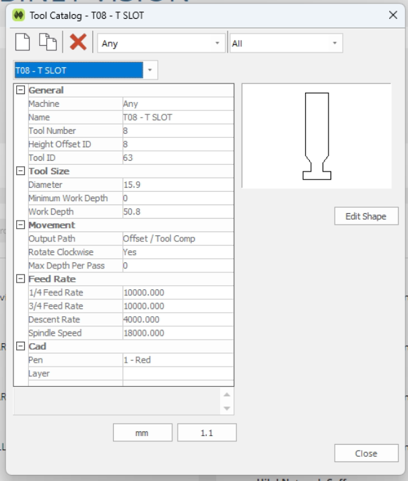Image resolution: width=408 pixels, height=481 pixels.
Task: Select the Pen value 1 - Red
Action: (x=178, y=360)
